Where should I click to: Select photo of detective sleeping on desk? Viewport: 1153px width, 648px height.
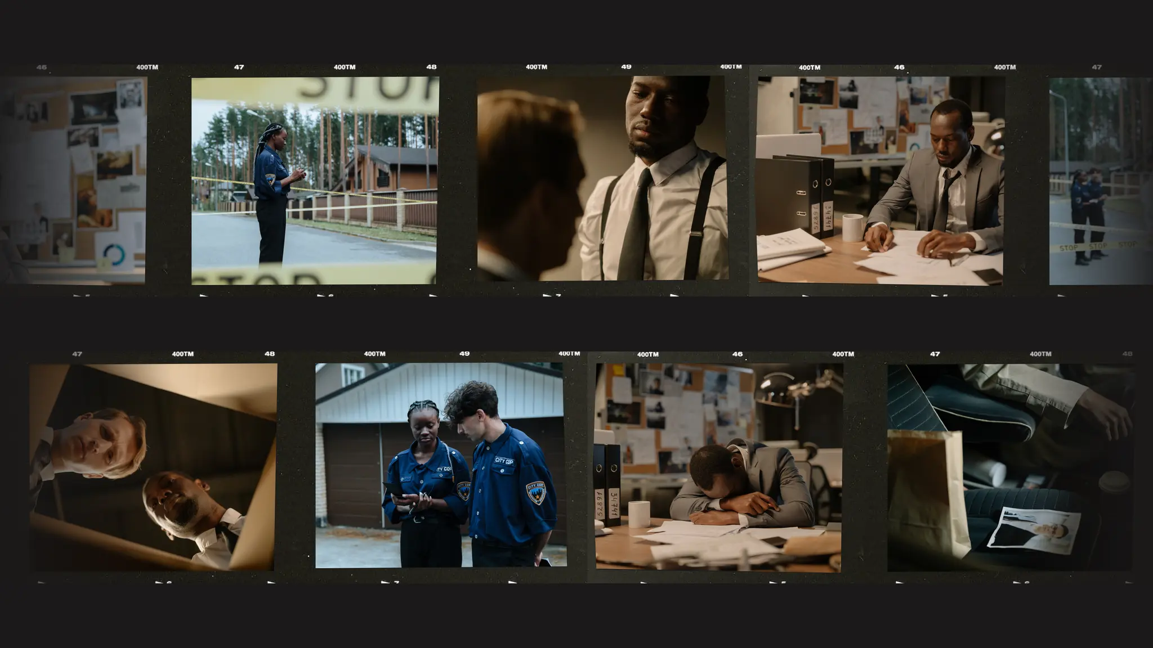718,466
